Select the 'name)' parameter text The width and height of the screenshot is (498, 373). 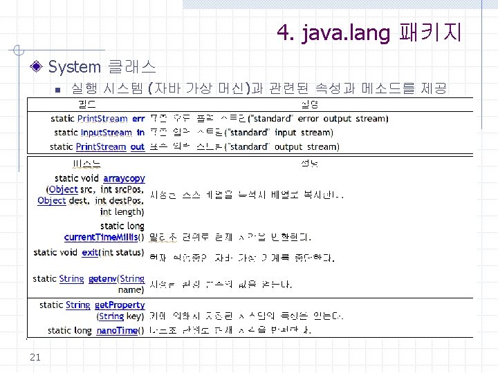131,290
